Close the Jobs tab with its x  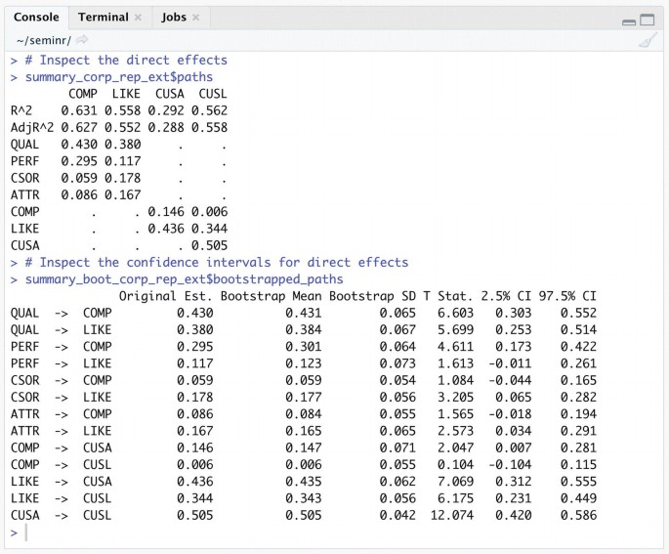(196, 17)
